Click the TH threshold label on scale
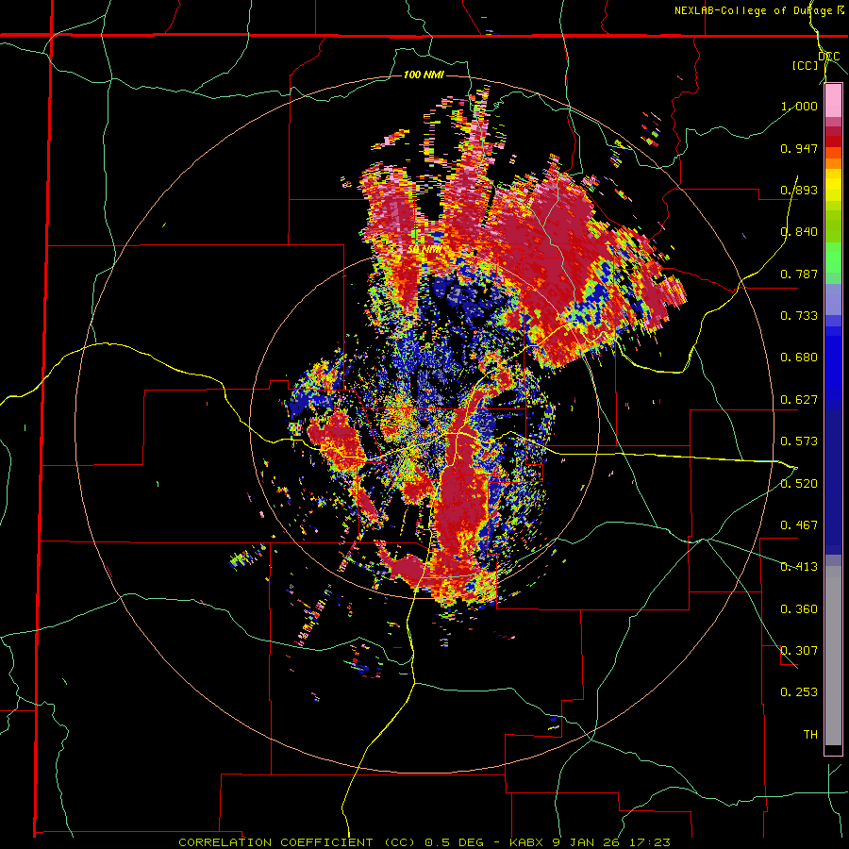Screen dimensions: 849x849 click(810, 735)
